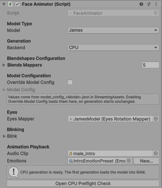Open object picker for Emotions field
Image resolution: width=162 pixels, height=188 pixels.
click(129, 161)
